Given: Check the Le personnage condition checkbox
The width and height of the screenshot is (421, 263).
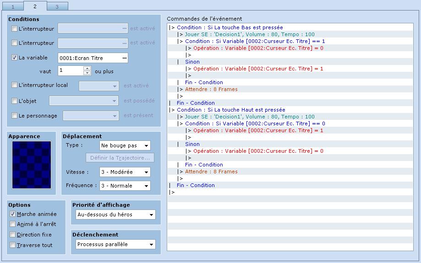Looking at the screenshot, I should point(15,116).
